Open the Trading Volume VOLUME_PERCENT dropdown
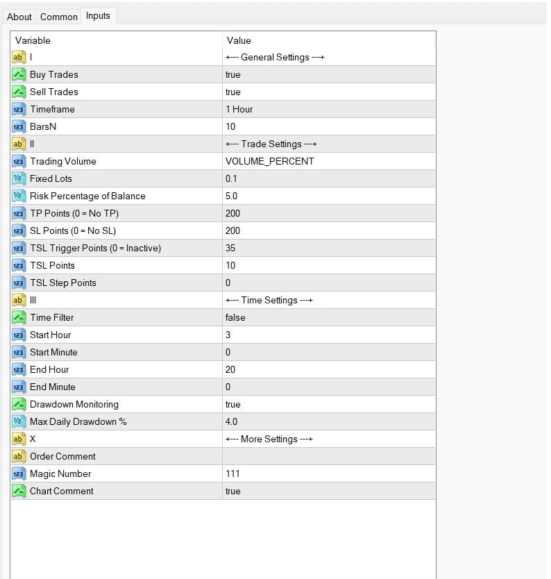The height and width of the screenshot is (579, 551). tap(269, 161)
